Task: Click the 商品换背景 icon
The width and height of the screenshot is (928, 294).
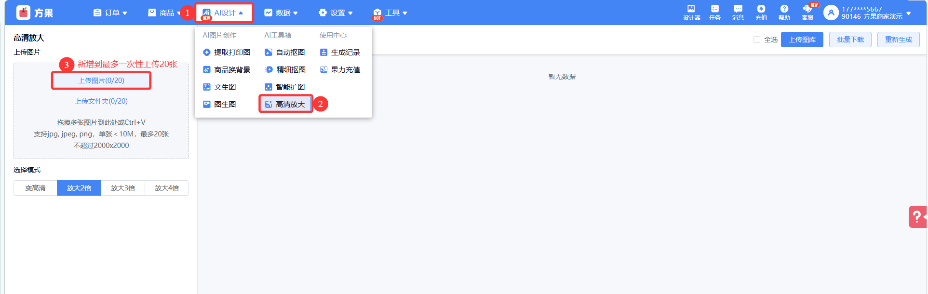Action: coord(207,69)
